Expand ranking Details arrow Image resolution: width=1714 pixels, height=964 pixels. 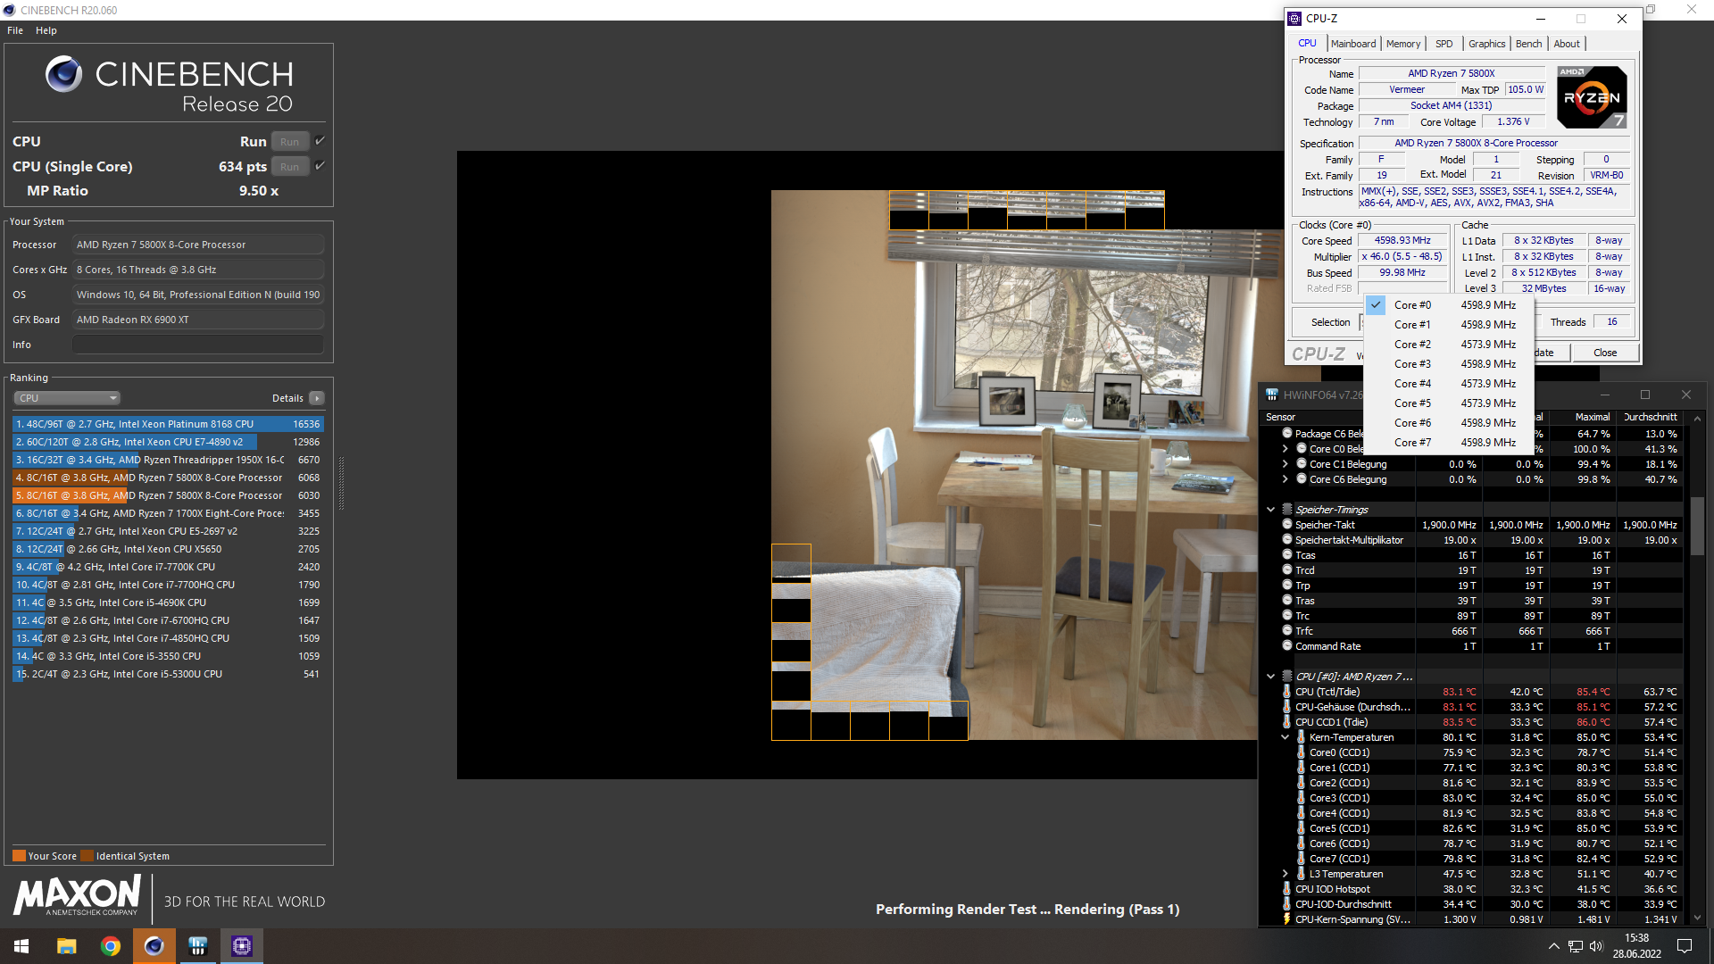pyautogui.click(x=317, y=398)
